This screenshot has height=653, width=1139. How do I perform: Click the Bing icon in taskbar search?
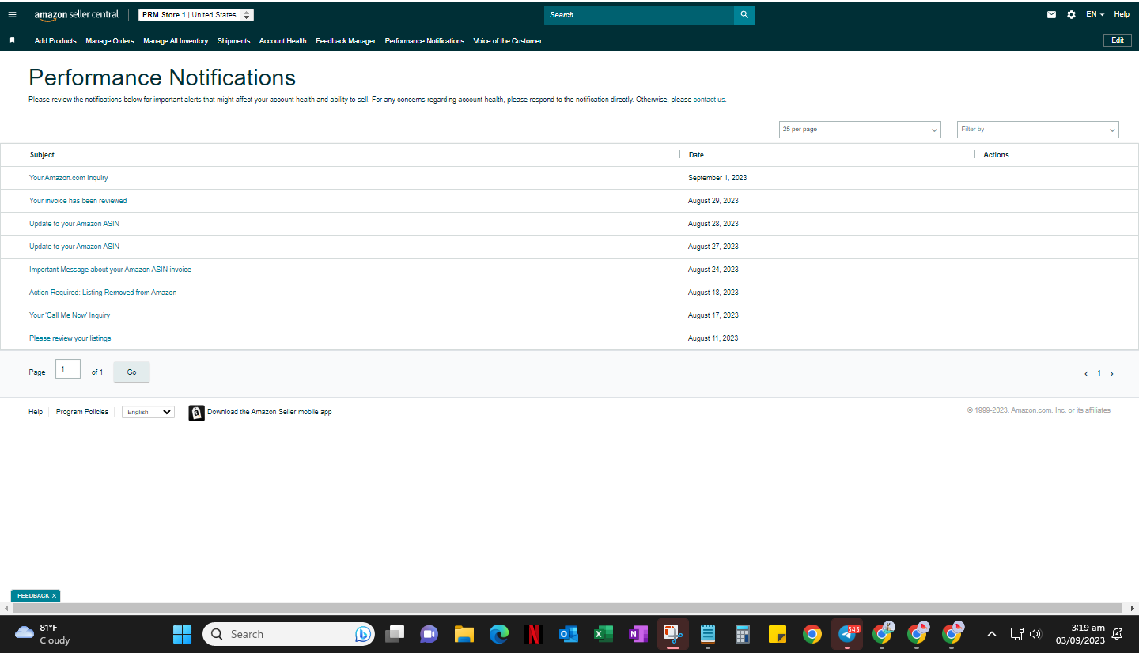tap(364, 634)
